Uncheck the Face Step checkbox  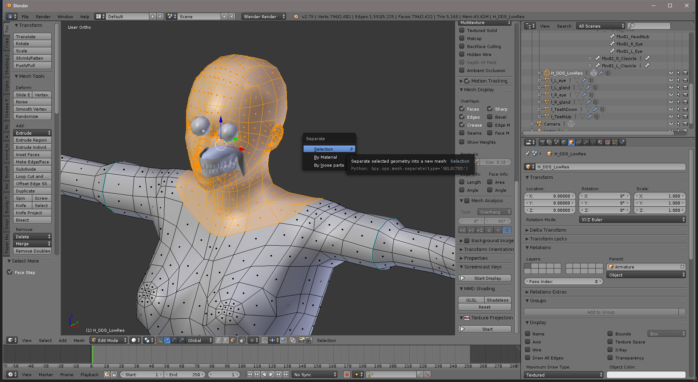pyautogui.click(x=10, y=272)
